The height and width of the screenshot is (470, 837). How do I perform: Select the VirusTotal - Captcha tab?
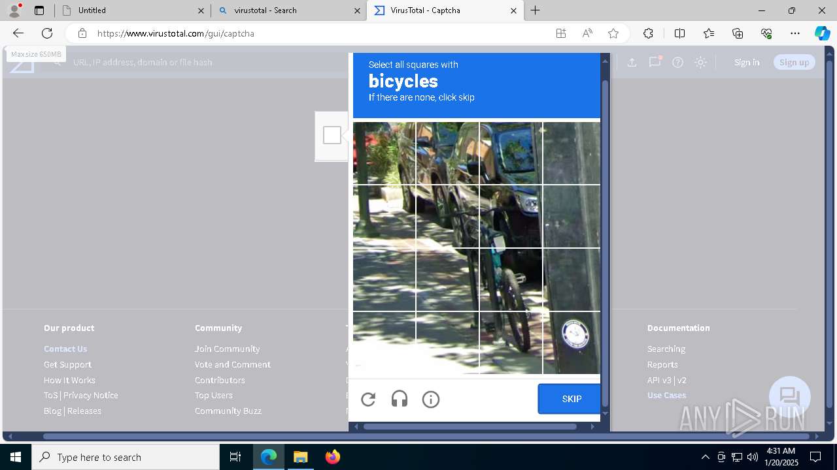click(445, 10)
